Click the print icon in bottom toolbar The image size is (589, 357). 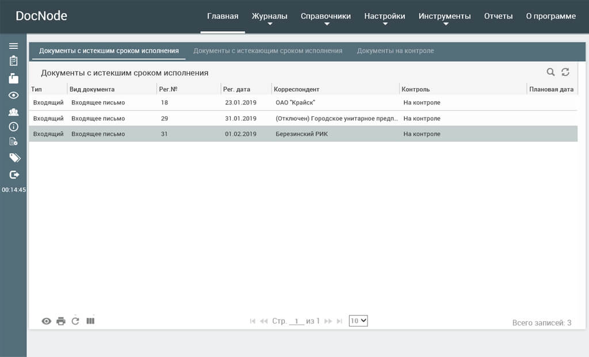tap(61, 321)
